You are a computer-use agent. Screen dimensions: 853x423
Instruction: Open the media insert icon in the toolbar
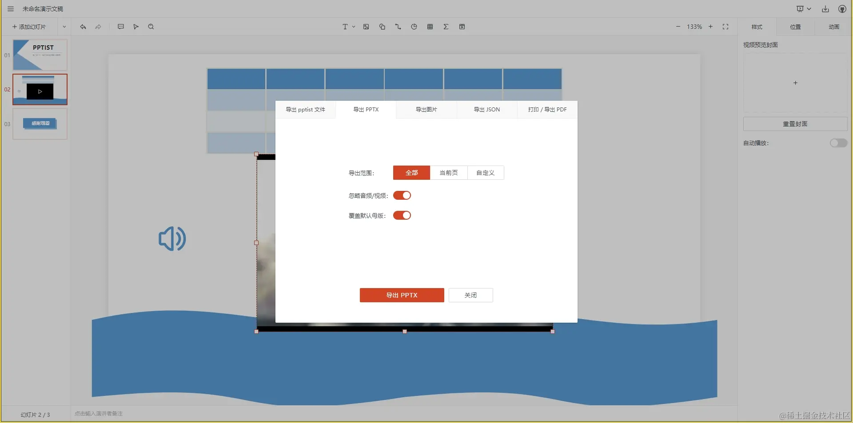tap(462, 27)
